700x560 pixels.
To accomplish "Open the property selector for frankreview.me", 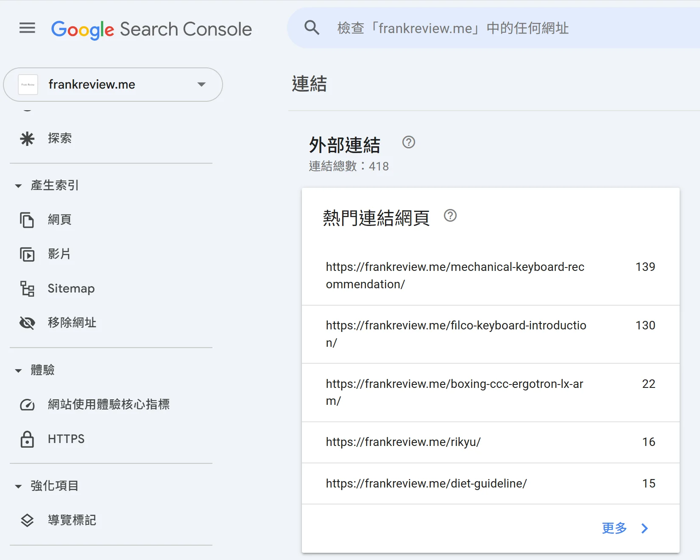I will (x=201, y=84).
